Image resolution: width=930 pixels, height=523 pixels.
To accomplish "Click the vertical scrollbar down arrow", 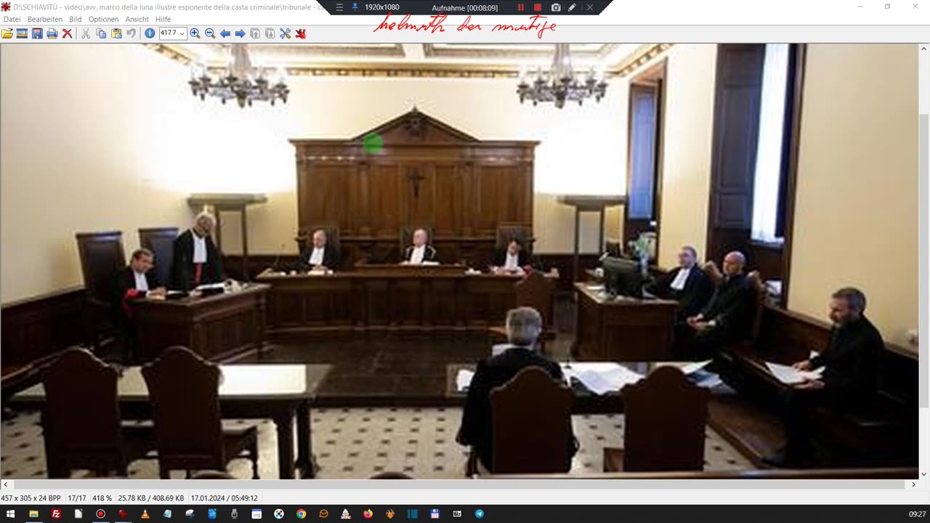I will [923, 474].
